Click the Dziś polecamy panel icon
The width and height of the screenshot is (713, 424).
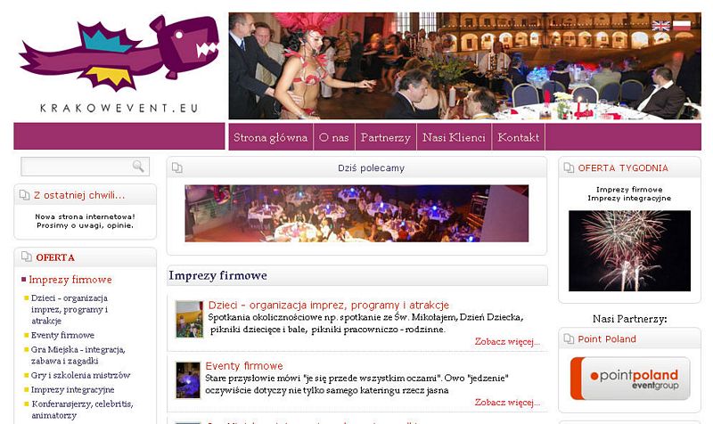(x=176, y=167)
